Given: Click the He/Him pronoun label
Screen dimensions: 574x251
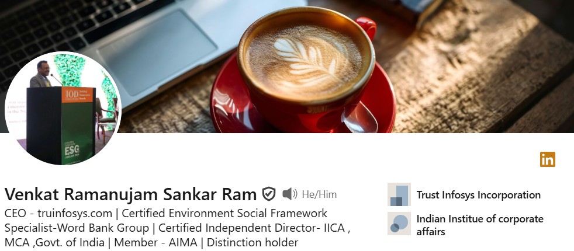Looking at the screenshot, I should [x=319, y=194].
